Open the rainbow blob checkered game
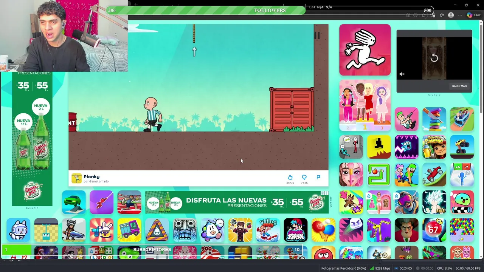 click(x=462, y=202)
